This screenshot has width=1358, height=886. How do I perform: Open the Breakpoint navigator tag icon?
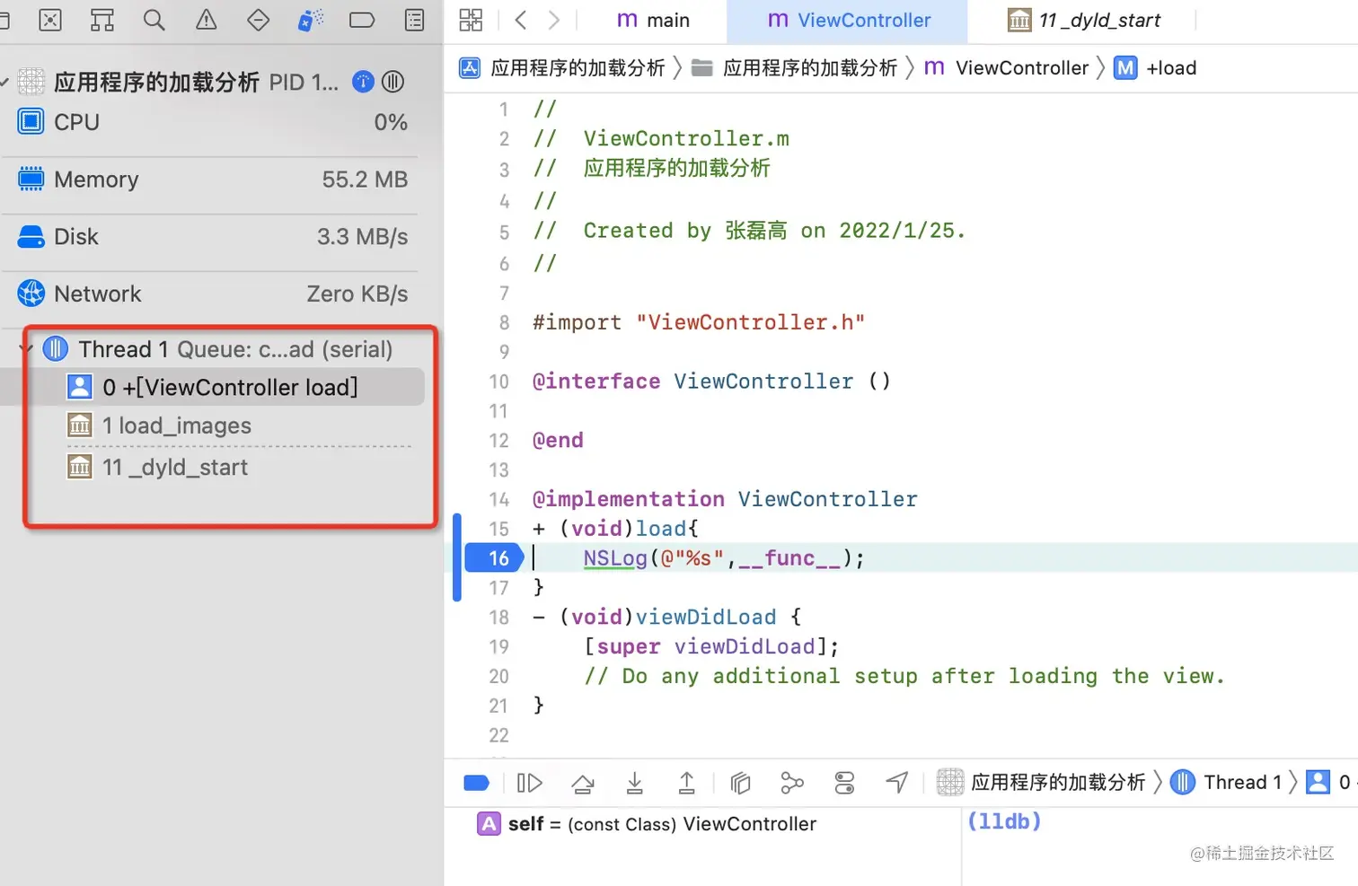[362, 20]
